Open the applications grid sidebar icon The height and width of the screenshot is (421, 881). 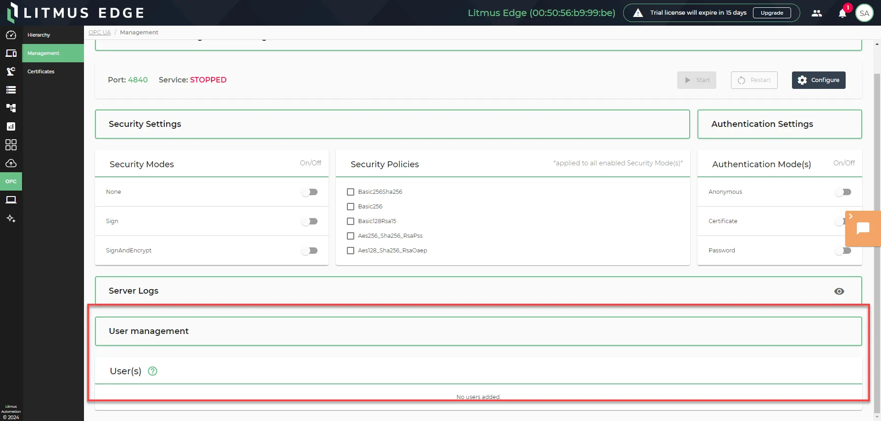coord(11,145)
